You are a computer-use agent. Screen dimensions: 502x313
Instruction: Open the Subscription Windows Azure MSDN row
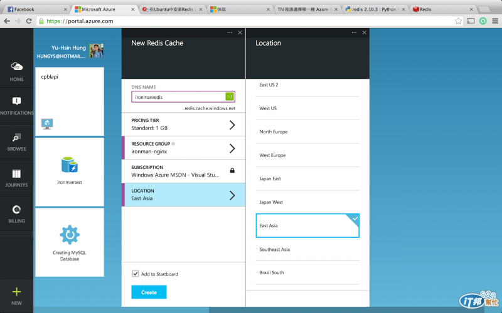(x=183, y=171)
